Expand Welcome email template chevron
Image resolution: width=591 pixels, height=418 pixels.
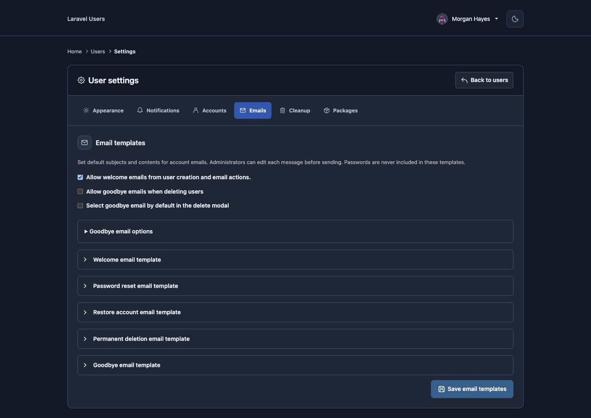(x=85, y=260)
